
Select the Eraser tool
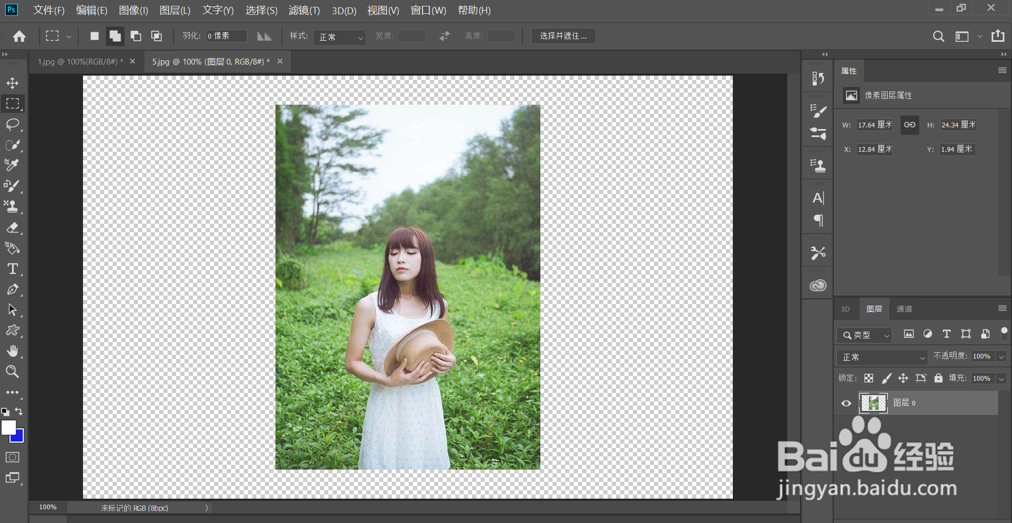(x=12, y=227)
